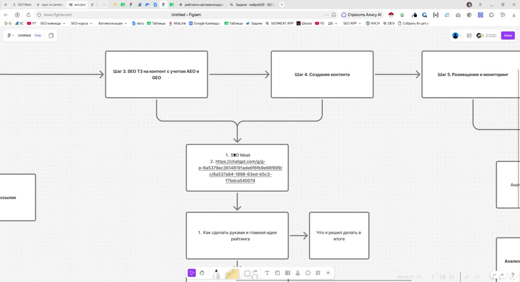Switch to the aeo/geo tab group

click(x=77, y=5)
